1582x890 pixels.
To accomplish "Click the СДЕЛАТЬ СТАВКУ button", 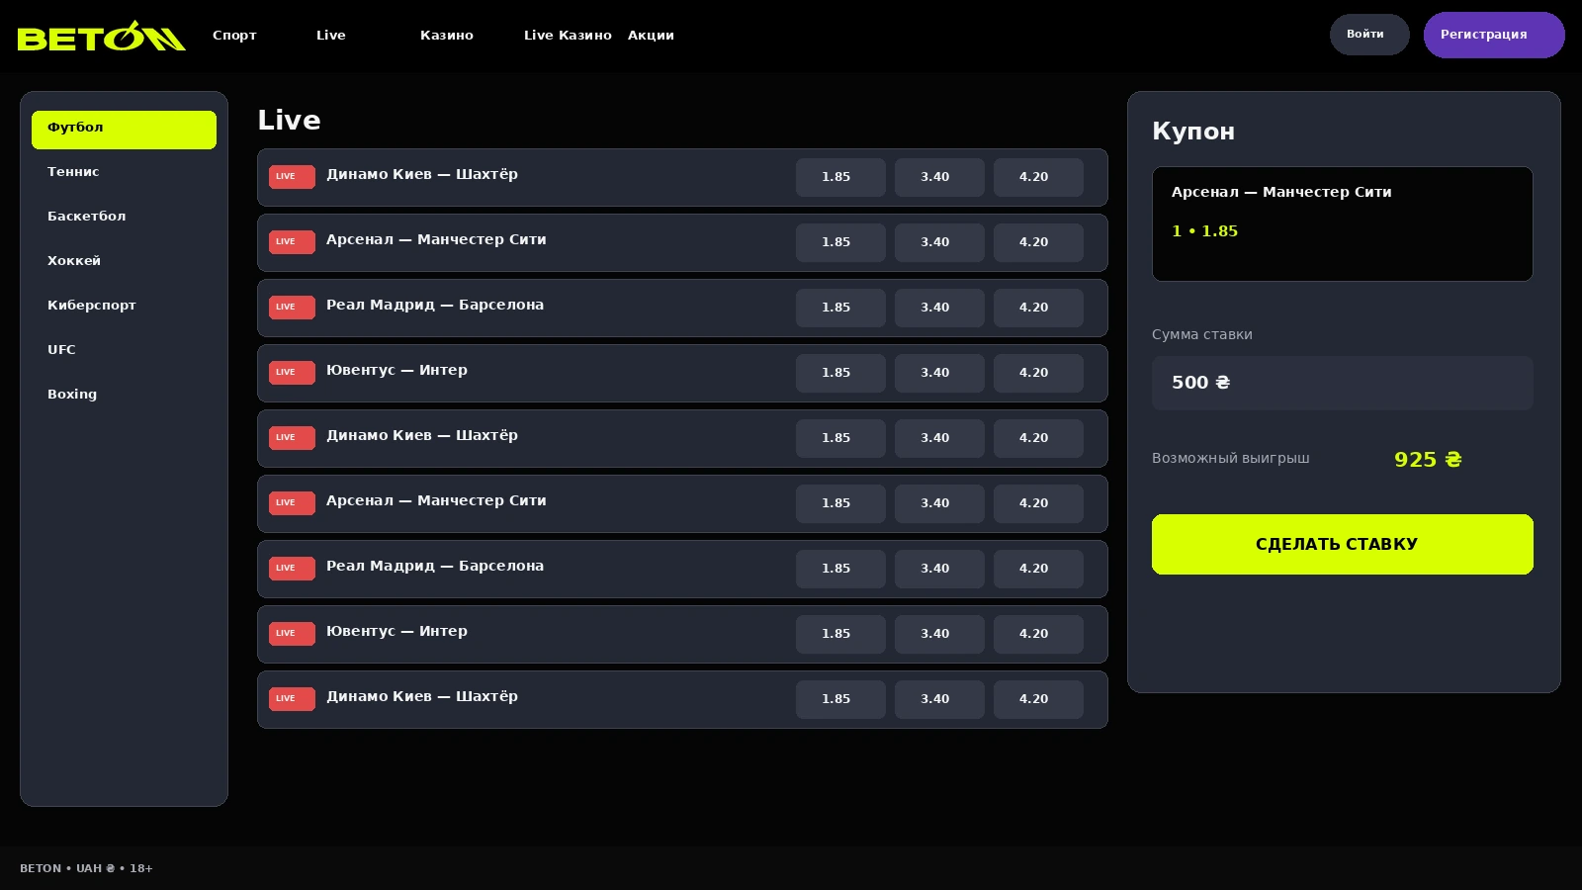I will coord(1343,544).
